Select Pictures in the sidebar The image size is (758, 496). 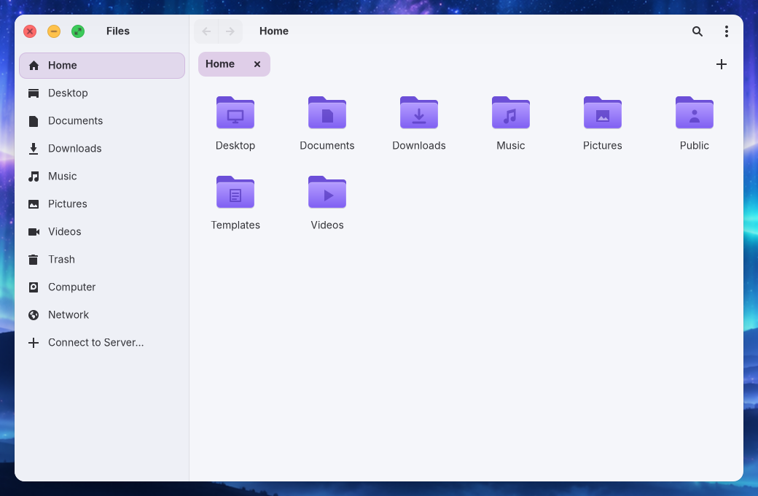click(102, 204)
